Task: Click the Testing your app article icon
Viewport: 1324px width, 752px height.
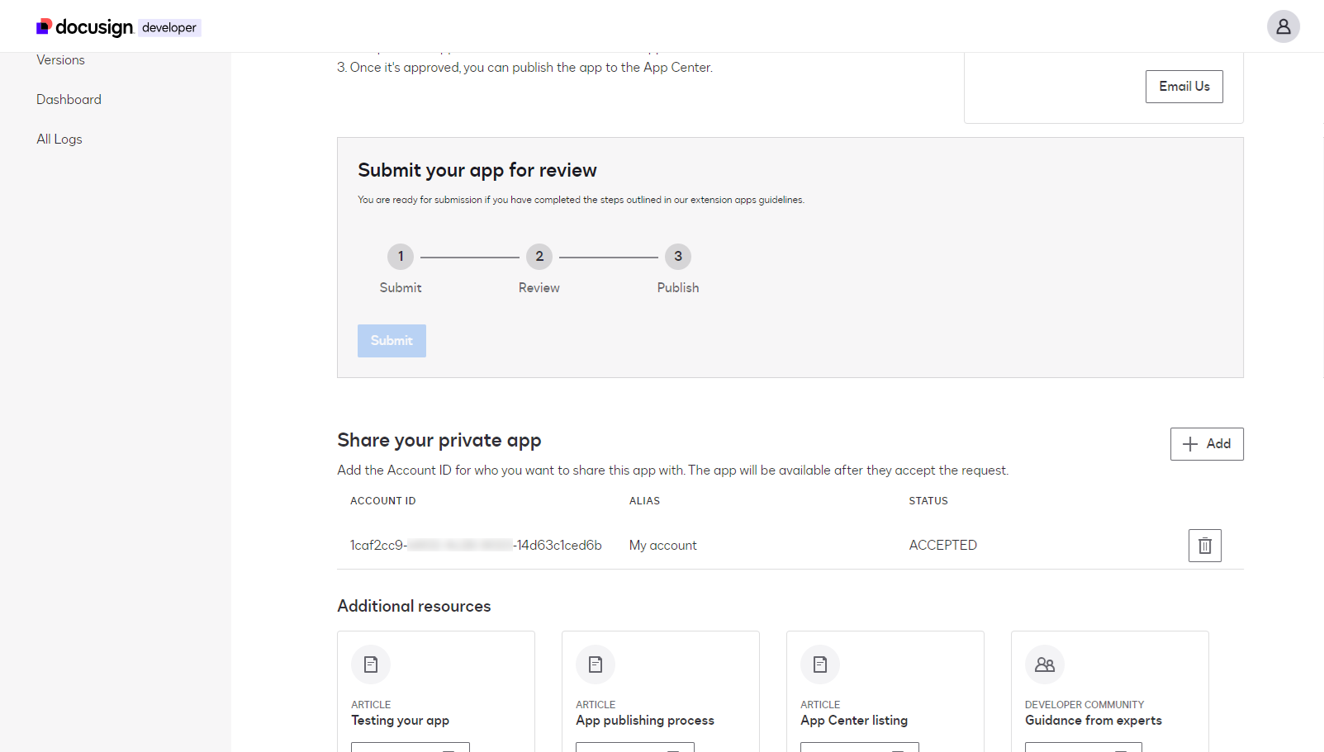Action: [371, 665]
